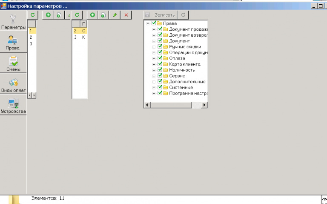The height and width of the screenshot is (204, 327).
Task: Expand the Системные node
Action: tap(154, 88)
